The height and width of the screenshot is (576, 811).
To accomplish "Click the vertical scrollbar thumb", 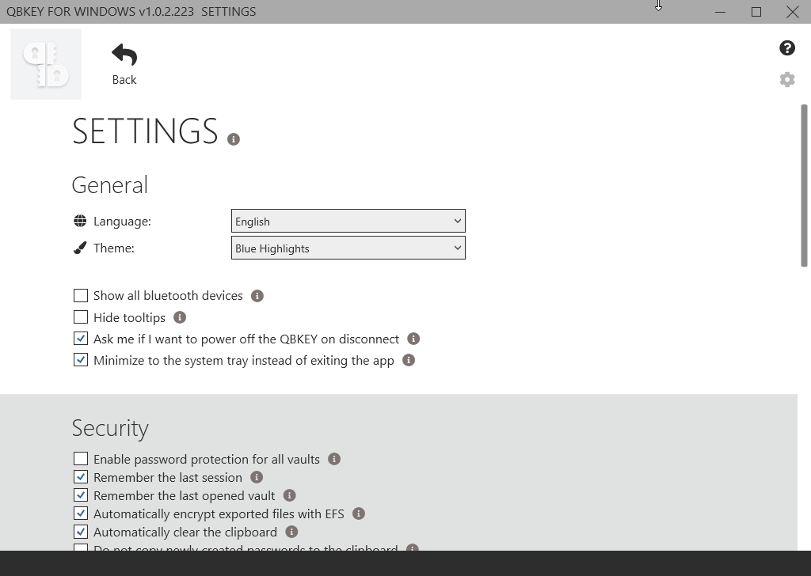I will click(x=804, y=186).
